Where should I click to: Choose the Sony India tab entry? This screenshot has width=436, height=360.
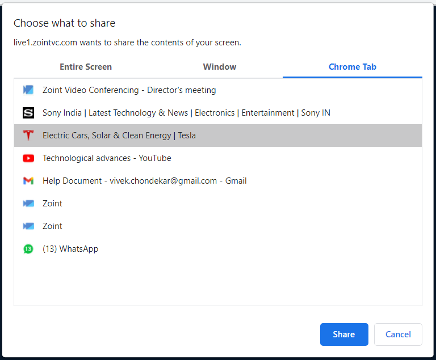[x=186, y=113]
